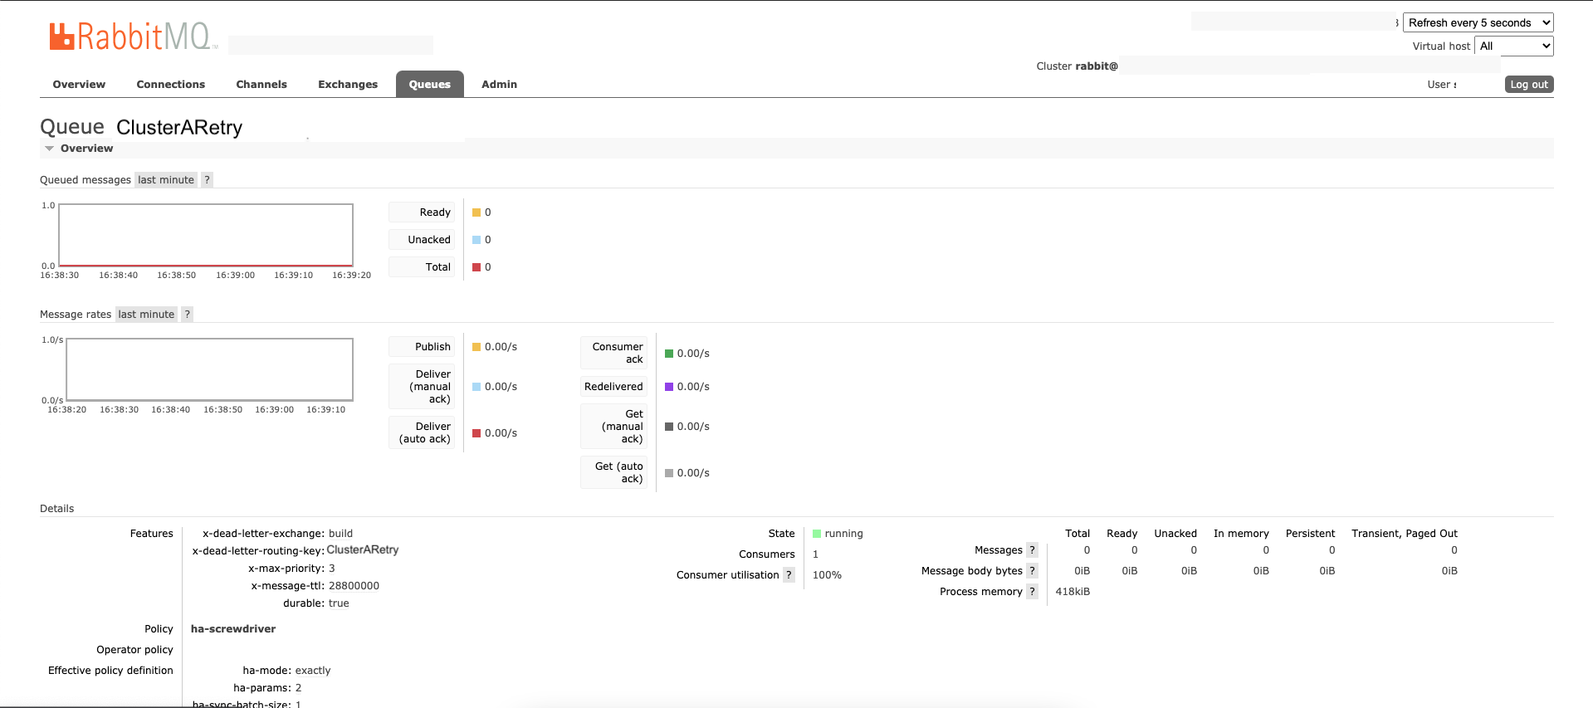Open the Refresh every 5 seconds dropdown
This screenshot has width=1593, height=708.
(x=1478, y=23)
